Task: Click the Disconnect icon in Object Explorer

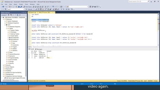Action: point(11,15)
